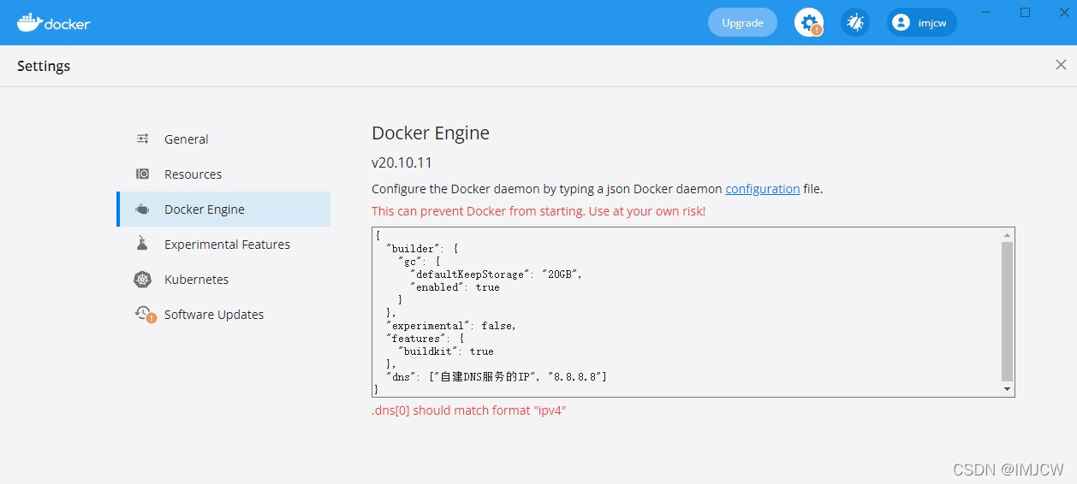The image size is (1077, 484).
Task: Follow the configuration link
Action: 763,189
